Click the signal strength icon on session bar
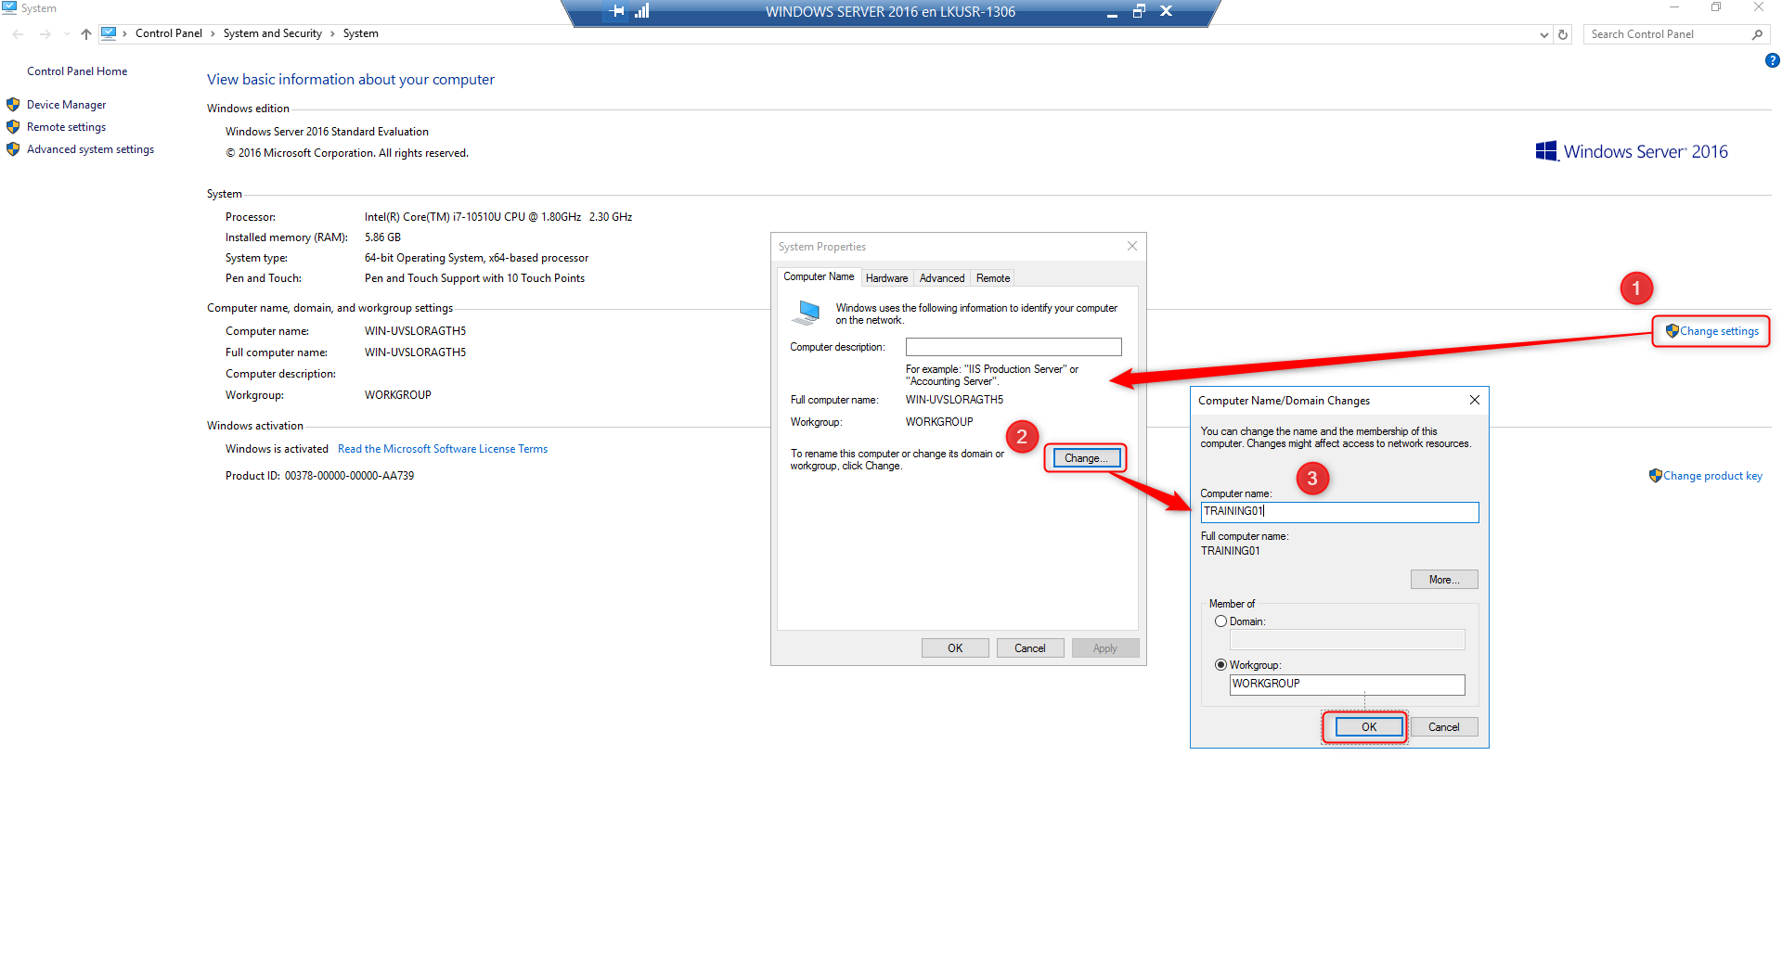The height and width of the screenshot is (961, 1782). [x=642, y=11]
